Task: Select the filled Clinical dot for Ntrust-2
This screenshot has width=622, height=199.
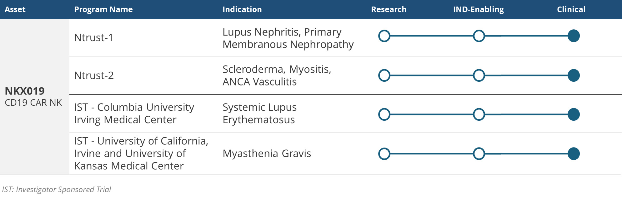Action: point(574,75)
